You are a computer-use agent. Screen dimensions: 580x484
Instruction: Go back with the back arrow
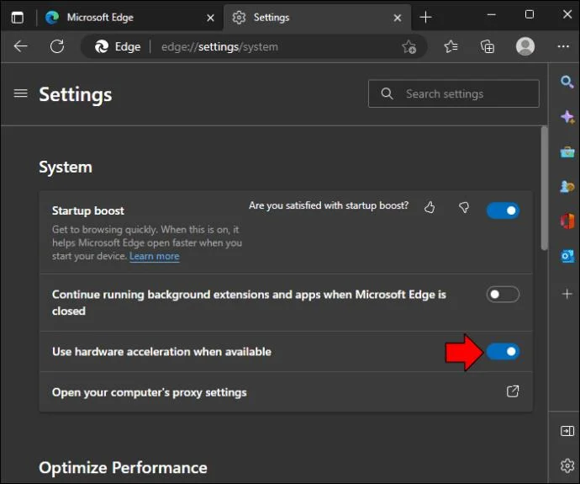pos(21,46)
